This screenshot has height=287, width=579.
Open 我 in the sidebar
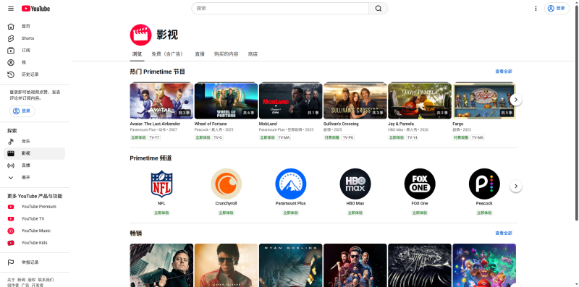click(34, 62)
